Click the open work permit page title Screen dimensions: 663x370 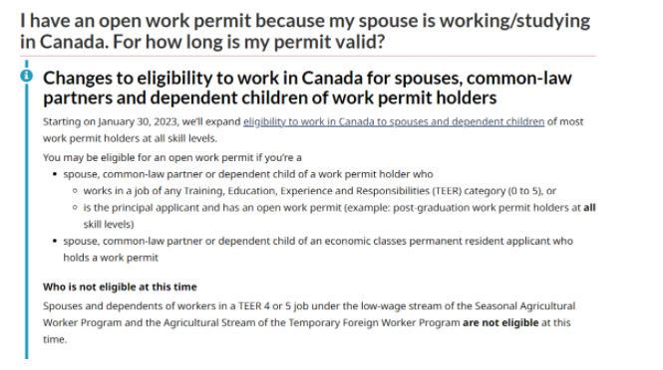pyautogui.click(x=305, y=31)
